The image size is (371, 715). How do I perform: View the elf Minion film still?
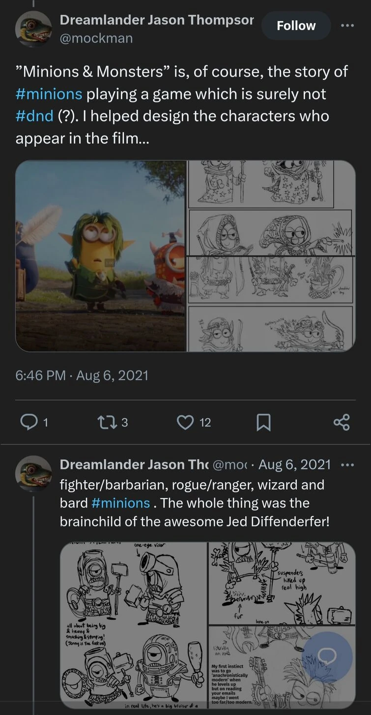101,256
